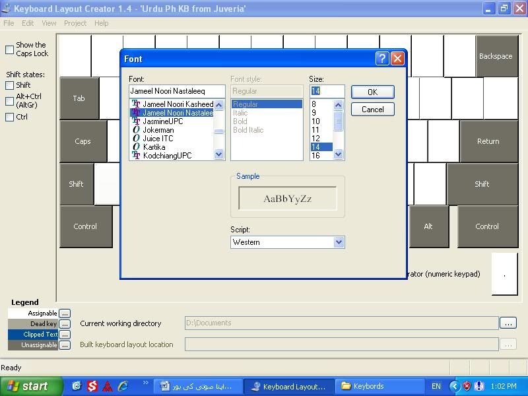This screenshot has height=396, width=528.
Task: Switch to Keybords folder taskbar button
Action: click(379, 386)
